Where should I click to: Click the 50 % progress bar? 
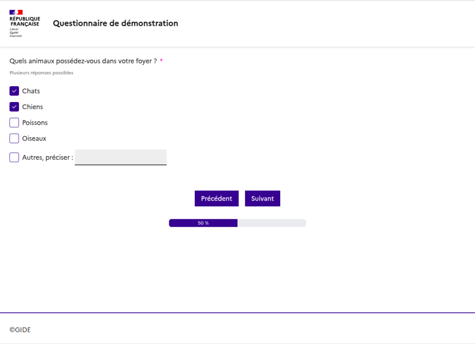coord(203,223)
